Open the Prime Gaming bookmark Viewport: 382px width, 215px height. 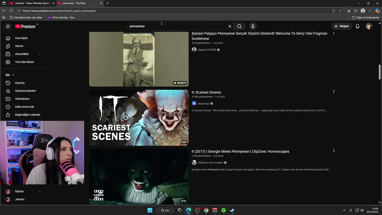pos(62,18)
